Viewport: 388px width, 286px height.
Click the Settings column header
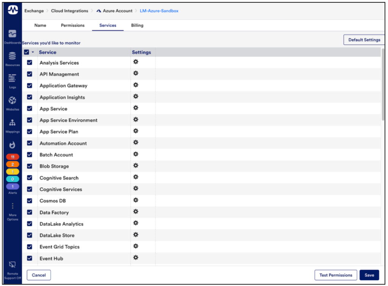pyautogui.click(x=141, y=52)
